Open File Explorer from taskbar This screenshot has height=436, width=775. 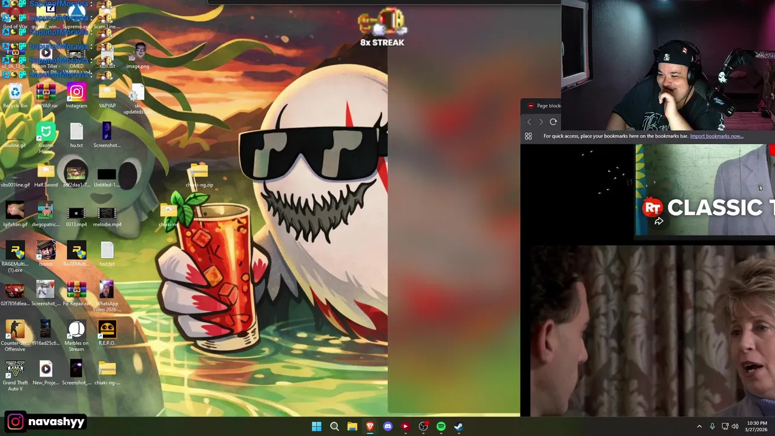pyautogui.click(x=352, y=426)
